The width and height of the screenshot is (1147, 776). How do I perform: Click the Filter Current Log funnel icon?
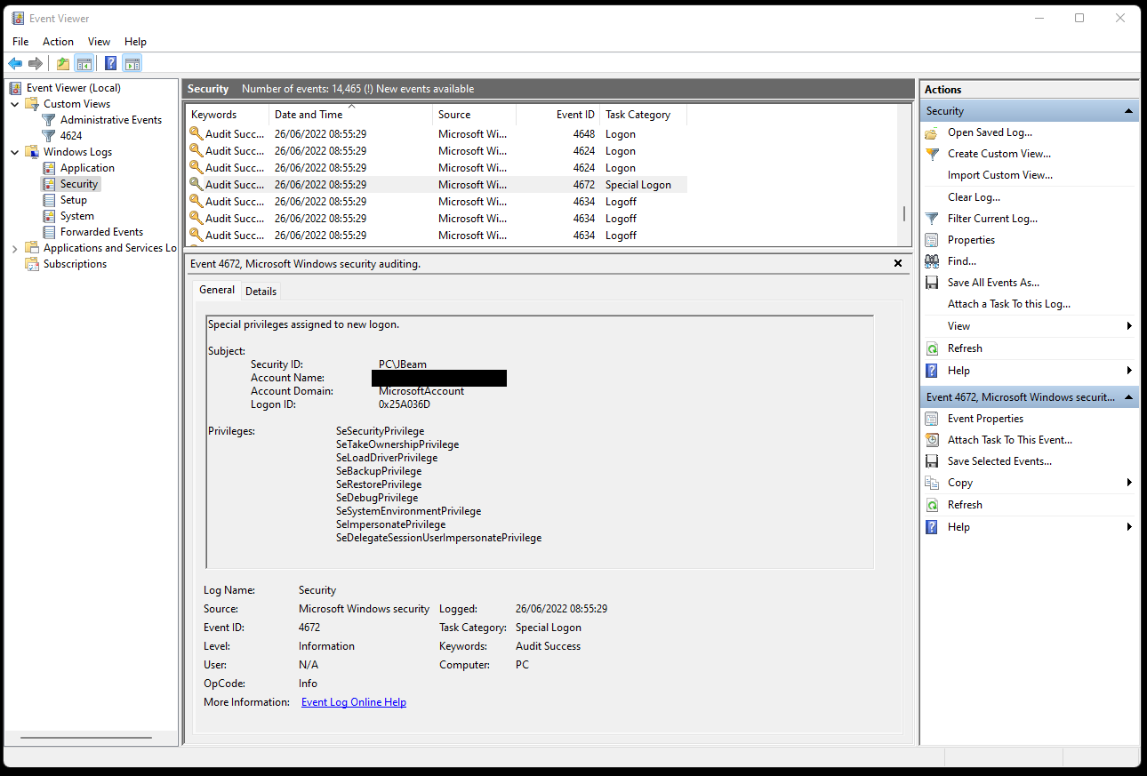click(932, 219)
